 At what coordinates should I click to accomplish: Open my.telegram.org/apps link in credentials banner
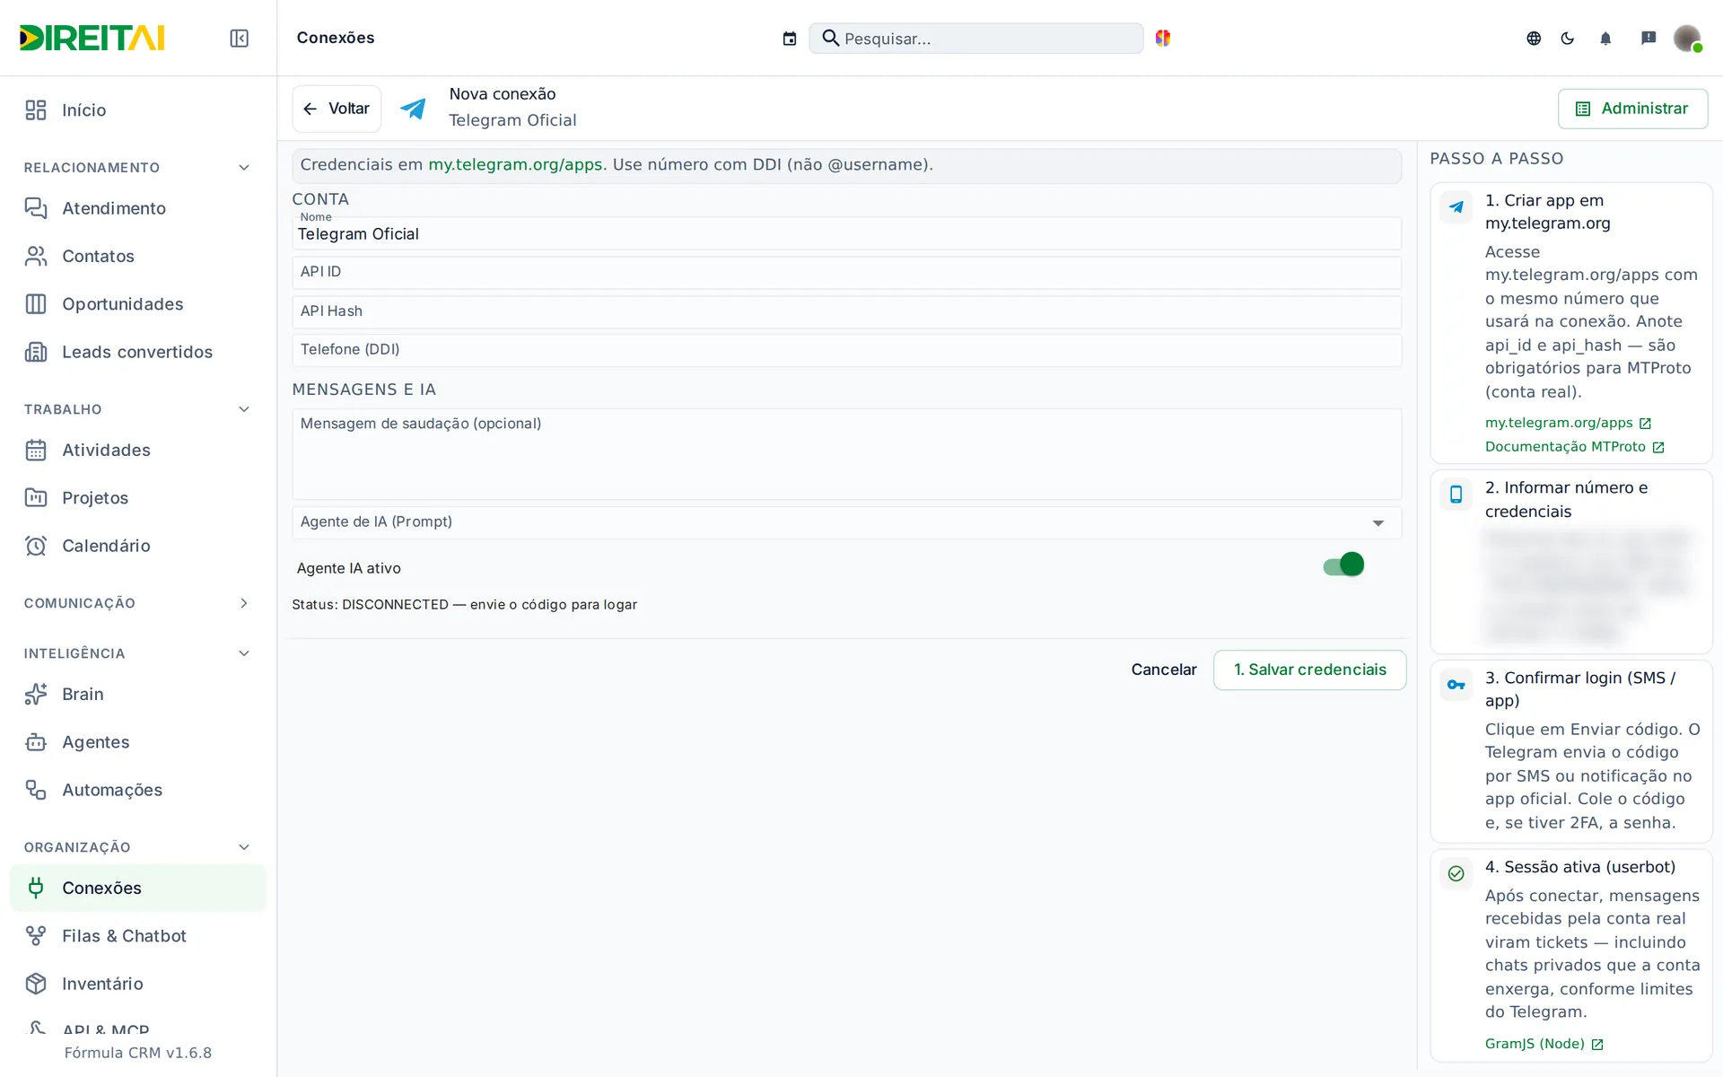(515, 165)
